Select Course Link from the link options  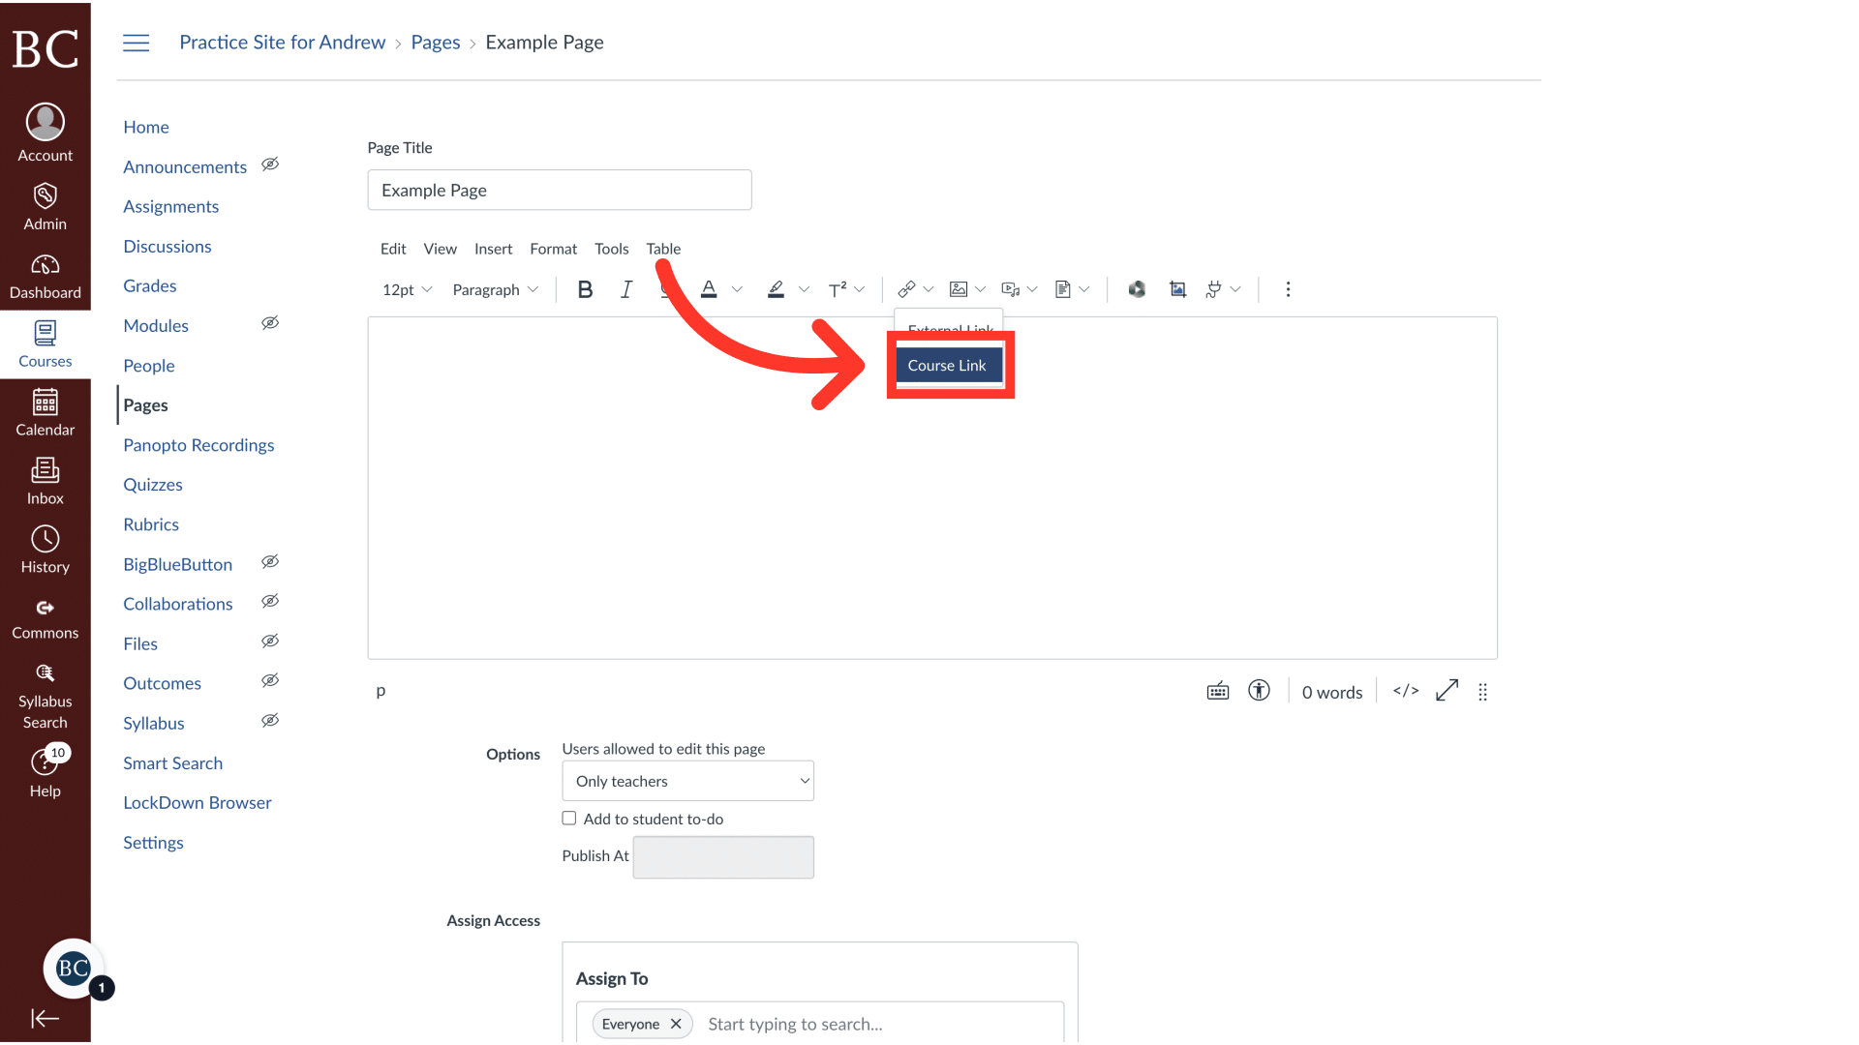point(947,365)
